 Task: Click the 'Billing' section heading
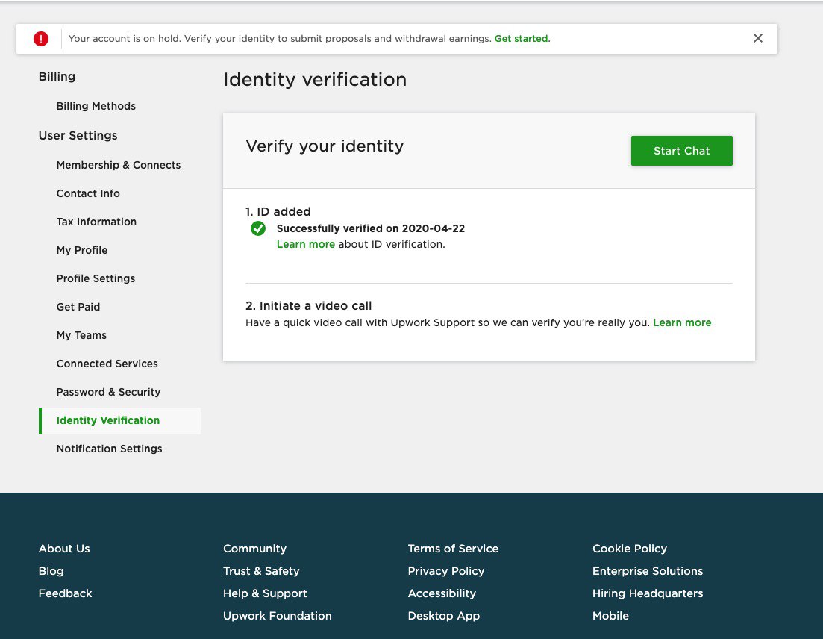click(x=57, y=77)
